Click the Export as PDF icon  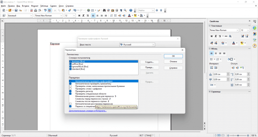coord(31,10)
